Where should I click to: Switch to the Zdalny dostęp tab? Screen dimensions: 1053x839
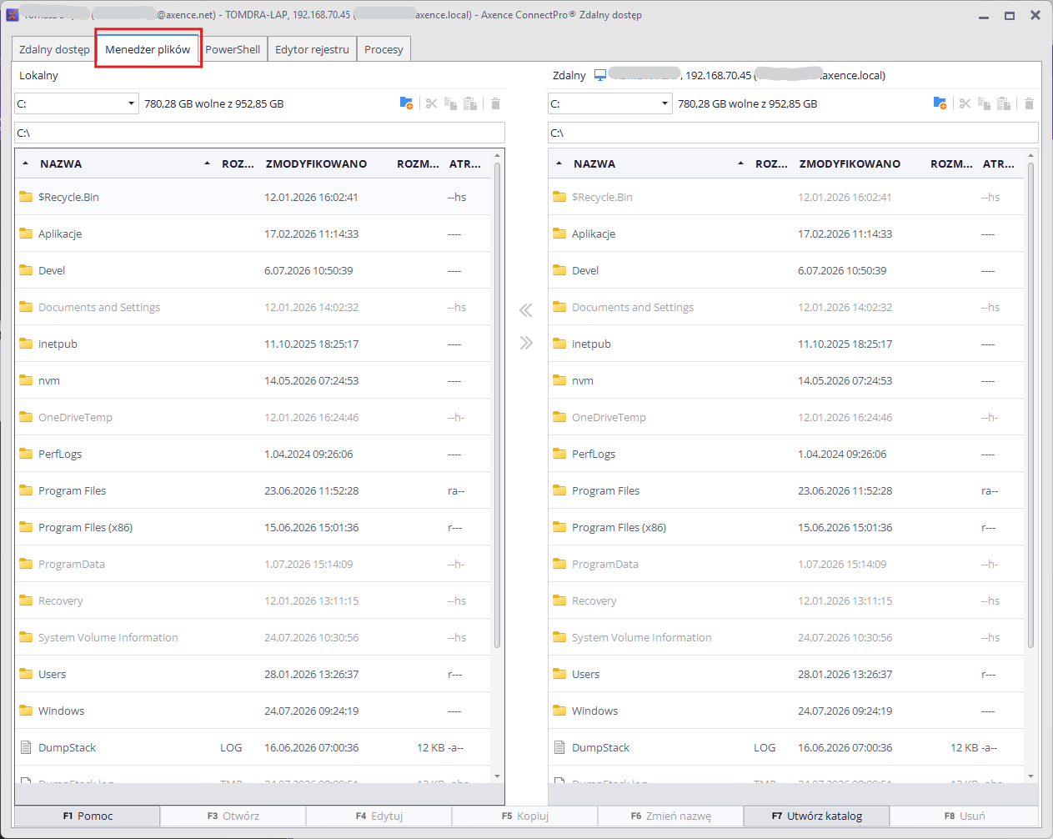[54, 49]
